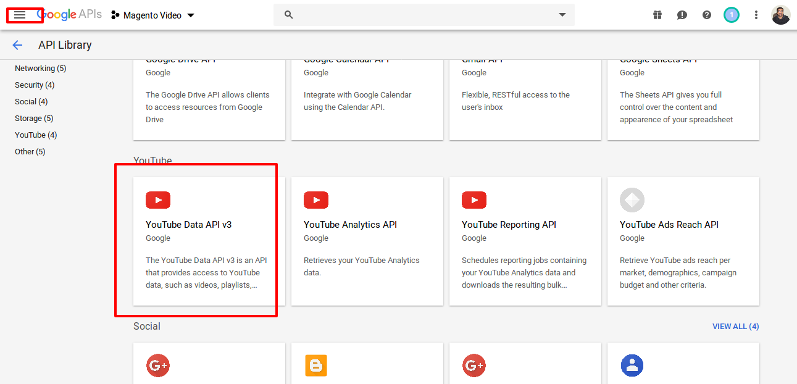
Task: Focus the top search field
Action: coord(424,15)
